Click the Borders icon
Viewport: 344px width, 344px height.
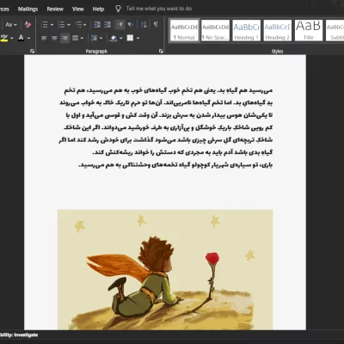(130, 38)
